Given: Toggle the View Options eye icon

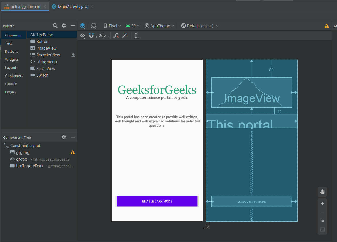Looking at the screenshot, I should click(83, 36).
